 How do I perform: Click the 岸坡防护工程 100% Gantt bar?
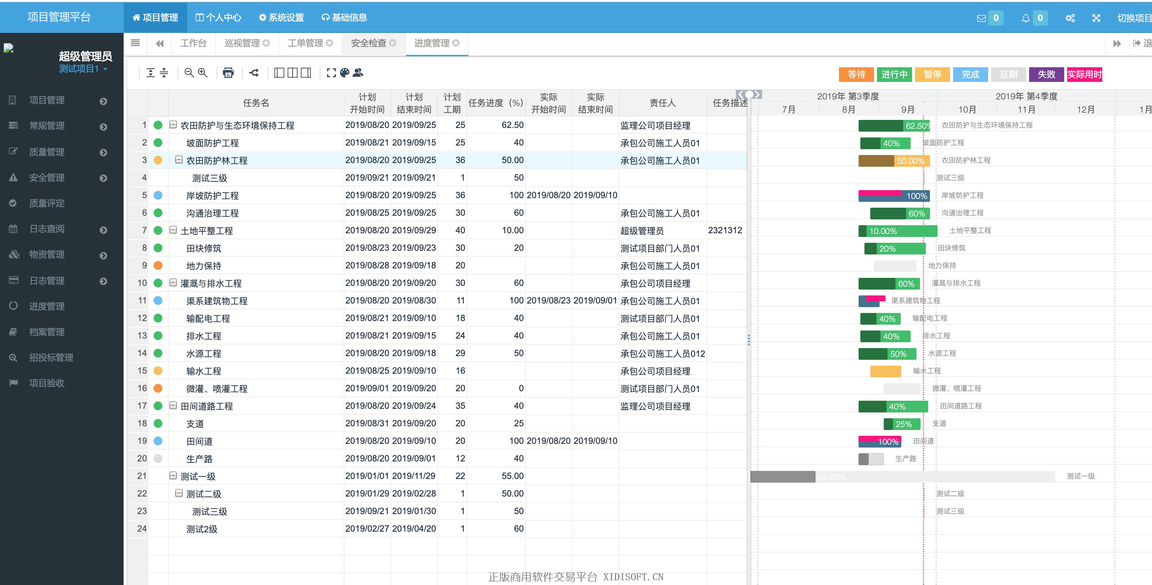click(x=894, y=196)
